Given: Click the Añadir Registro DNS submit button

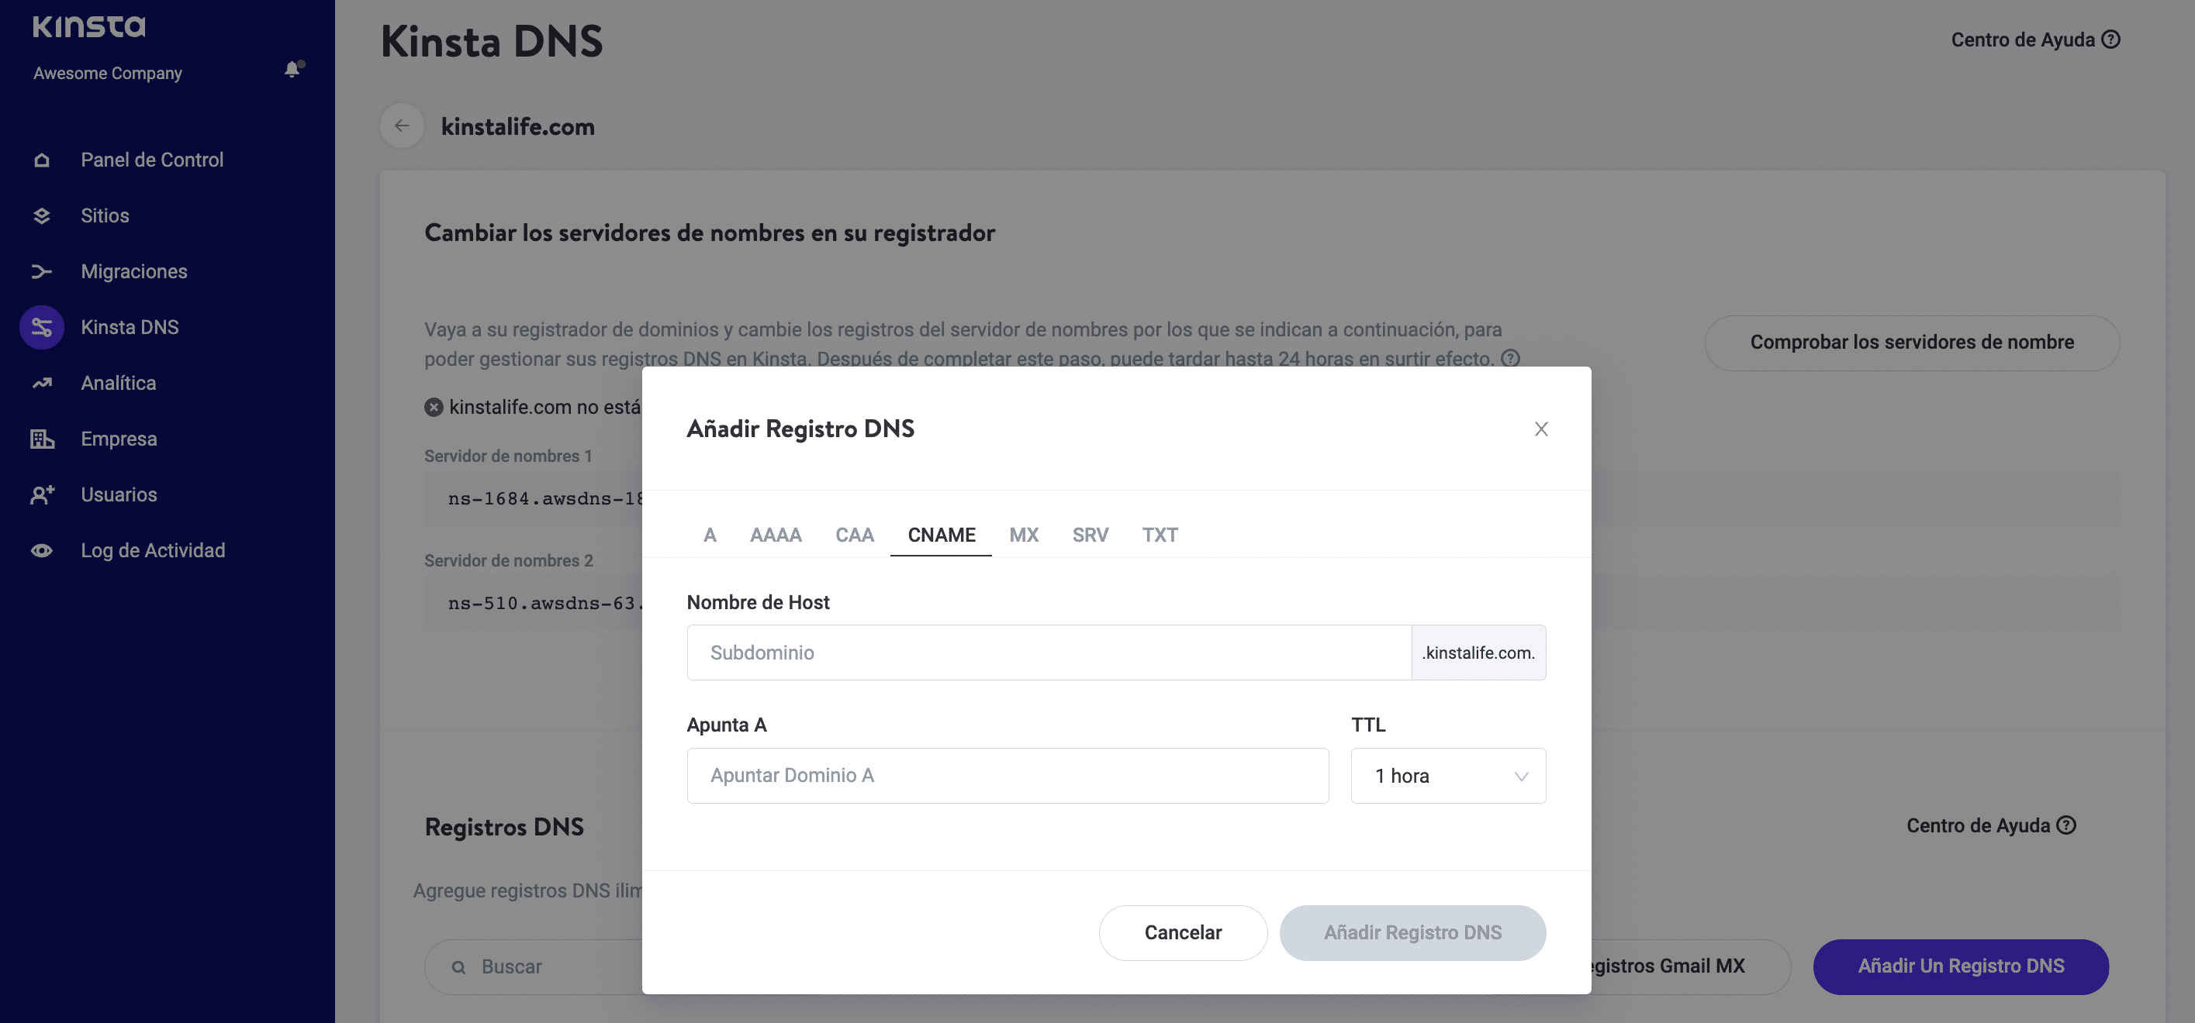Looking at the screenshot, I should tap(1412, 933).
